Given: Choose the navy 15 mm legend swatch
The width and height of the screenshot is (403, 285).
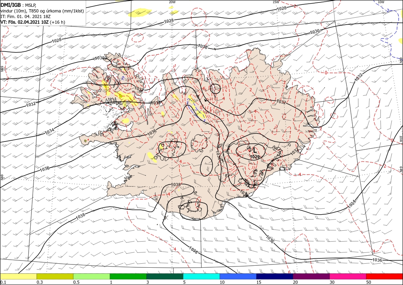Looking at the screenshot, I should pyautogui.click(x=275, y=276).
